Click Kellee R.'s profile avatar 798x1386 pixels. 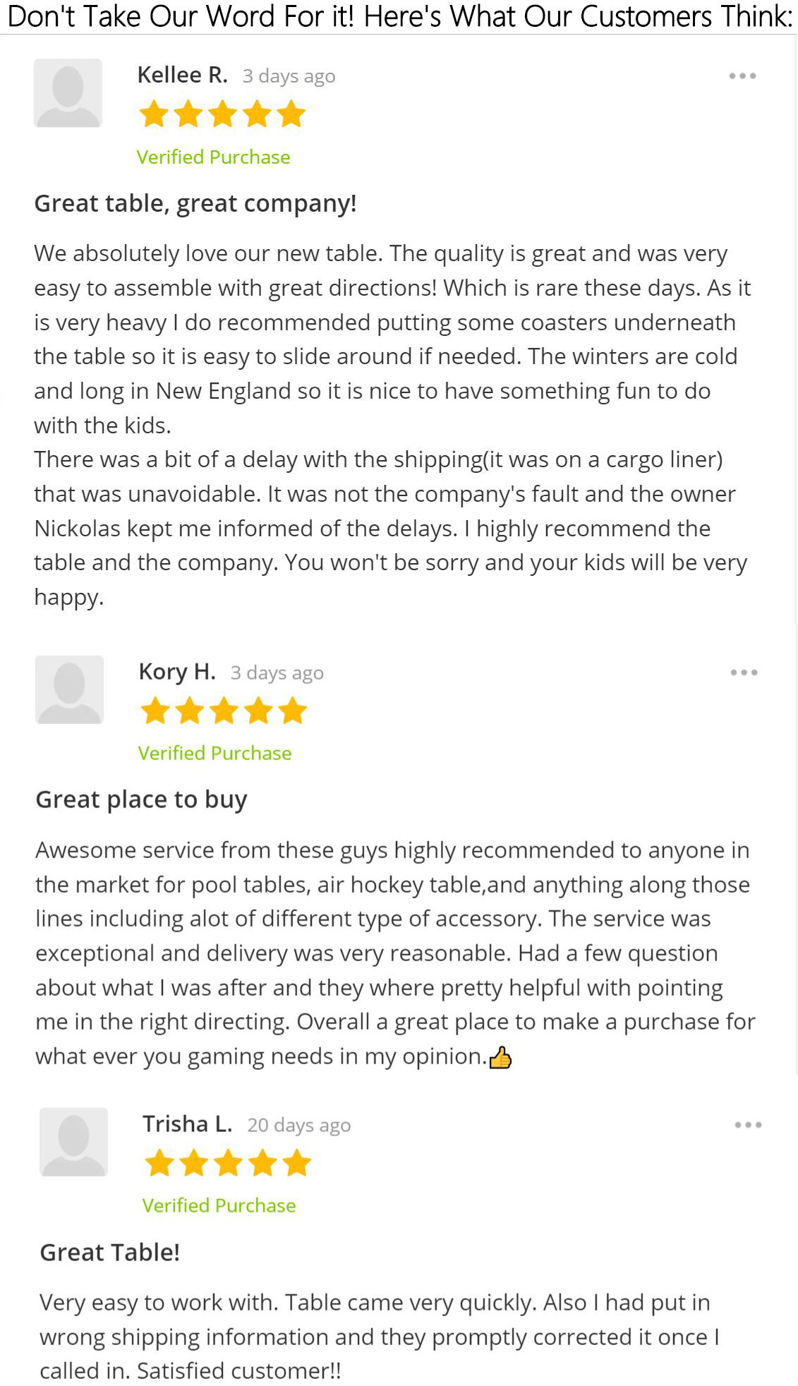68,93
